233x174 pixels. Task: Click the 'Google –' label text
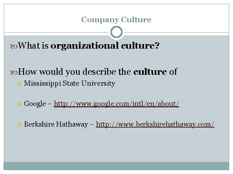(x=38, y=104)
